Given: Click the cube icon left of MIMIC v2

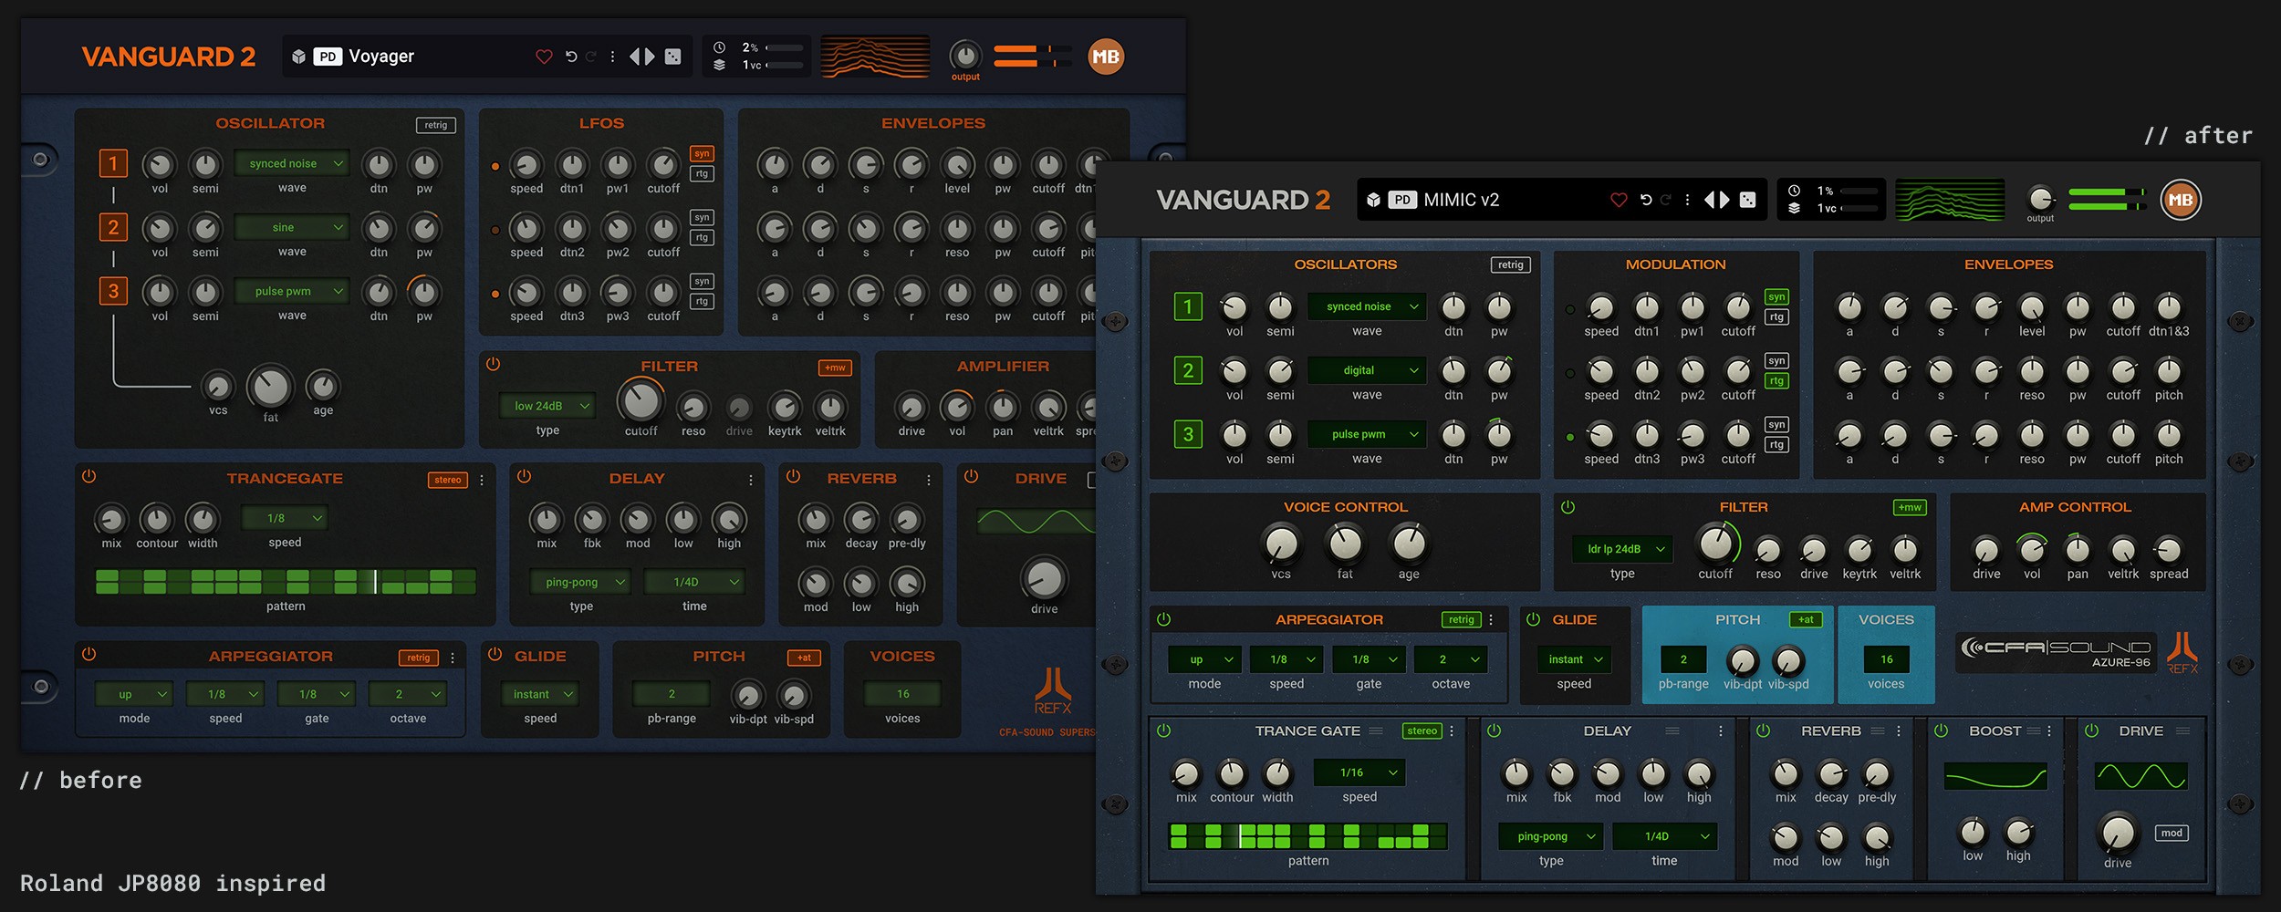Looking at the screenshot, I should coord(1373,200).
